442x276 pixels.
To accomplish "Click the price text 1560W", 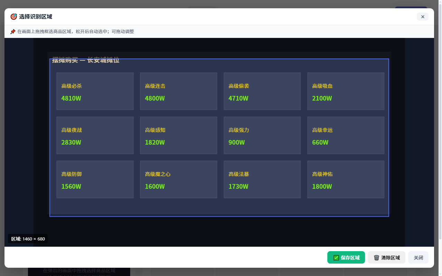I will (x=71, y=187).
